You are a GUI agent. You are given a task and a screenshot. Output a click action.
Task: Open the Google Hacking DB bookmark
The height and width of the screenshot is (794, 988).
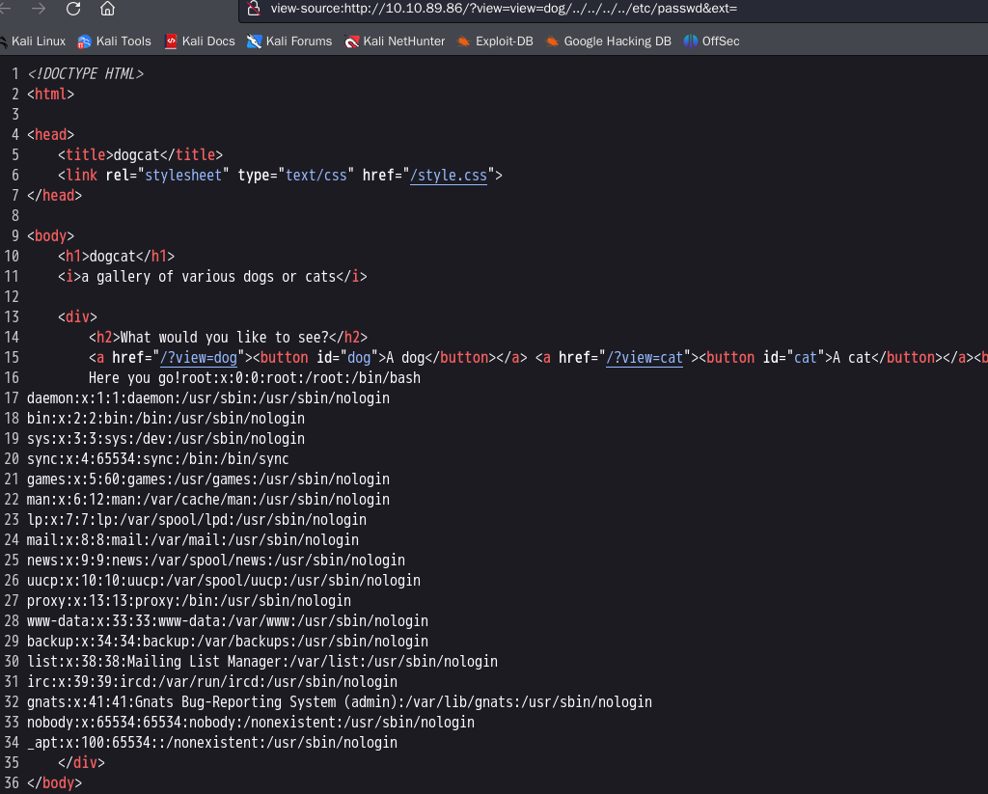tap(608, 41)
